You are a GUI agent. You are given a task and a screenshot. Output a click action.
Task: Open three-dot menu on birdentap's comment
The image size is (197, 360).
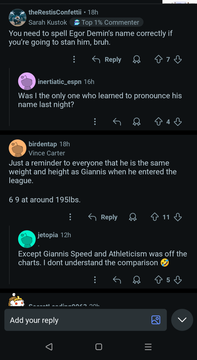[x=70, y=217]
